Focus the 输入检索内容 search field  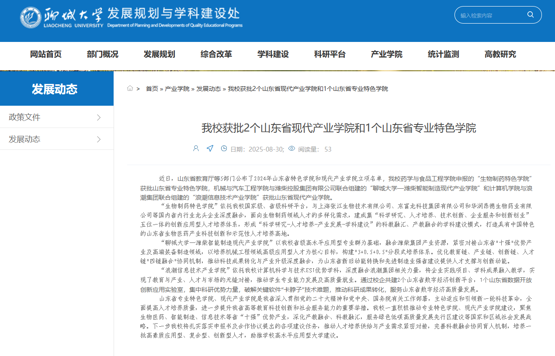coord(489,15)
